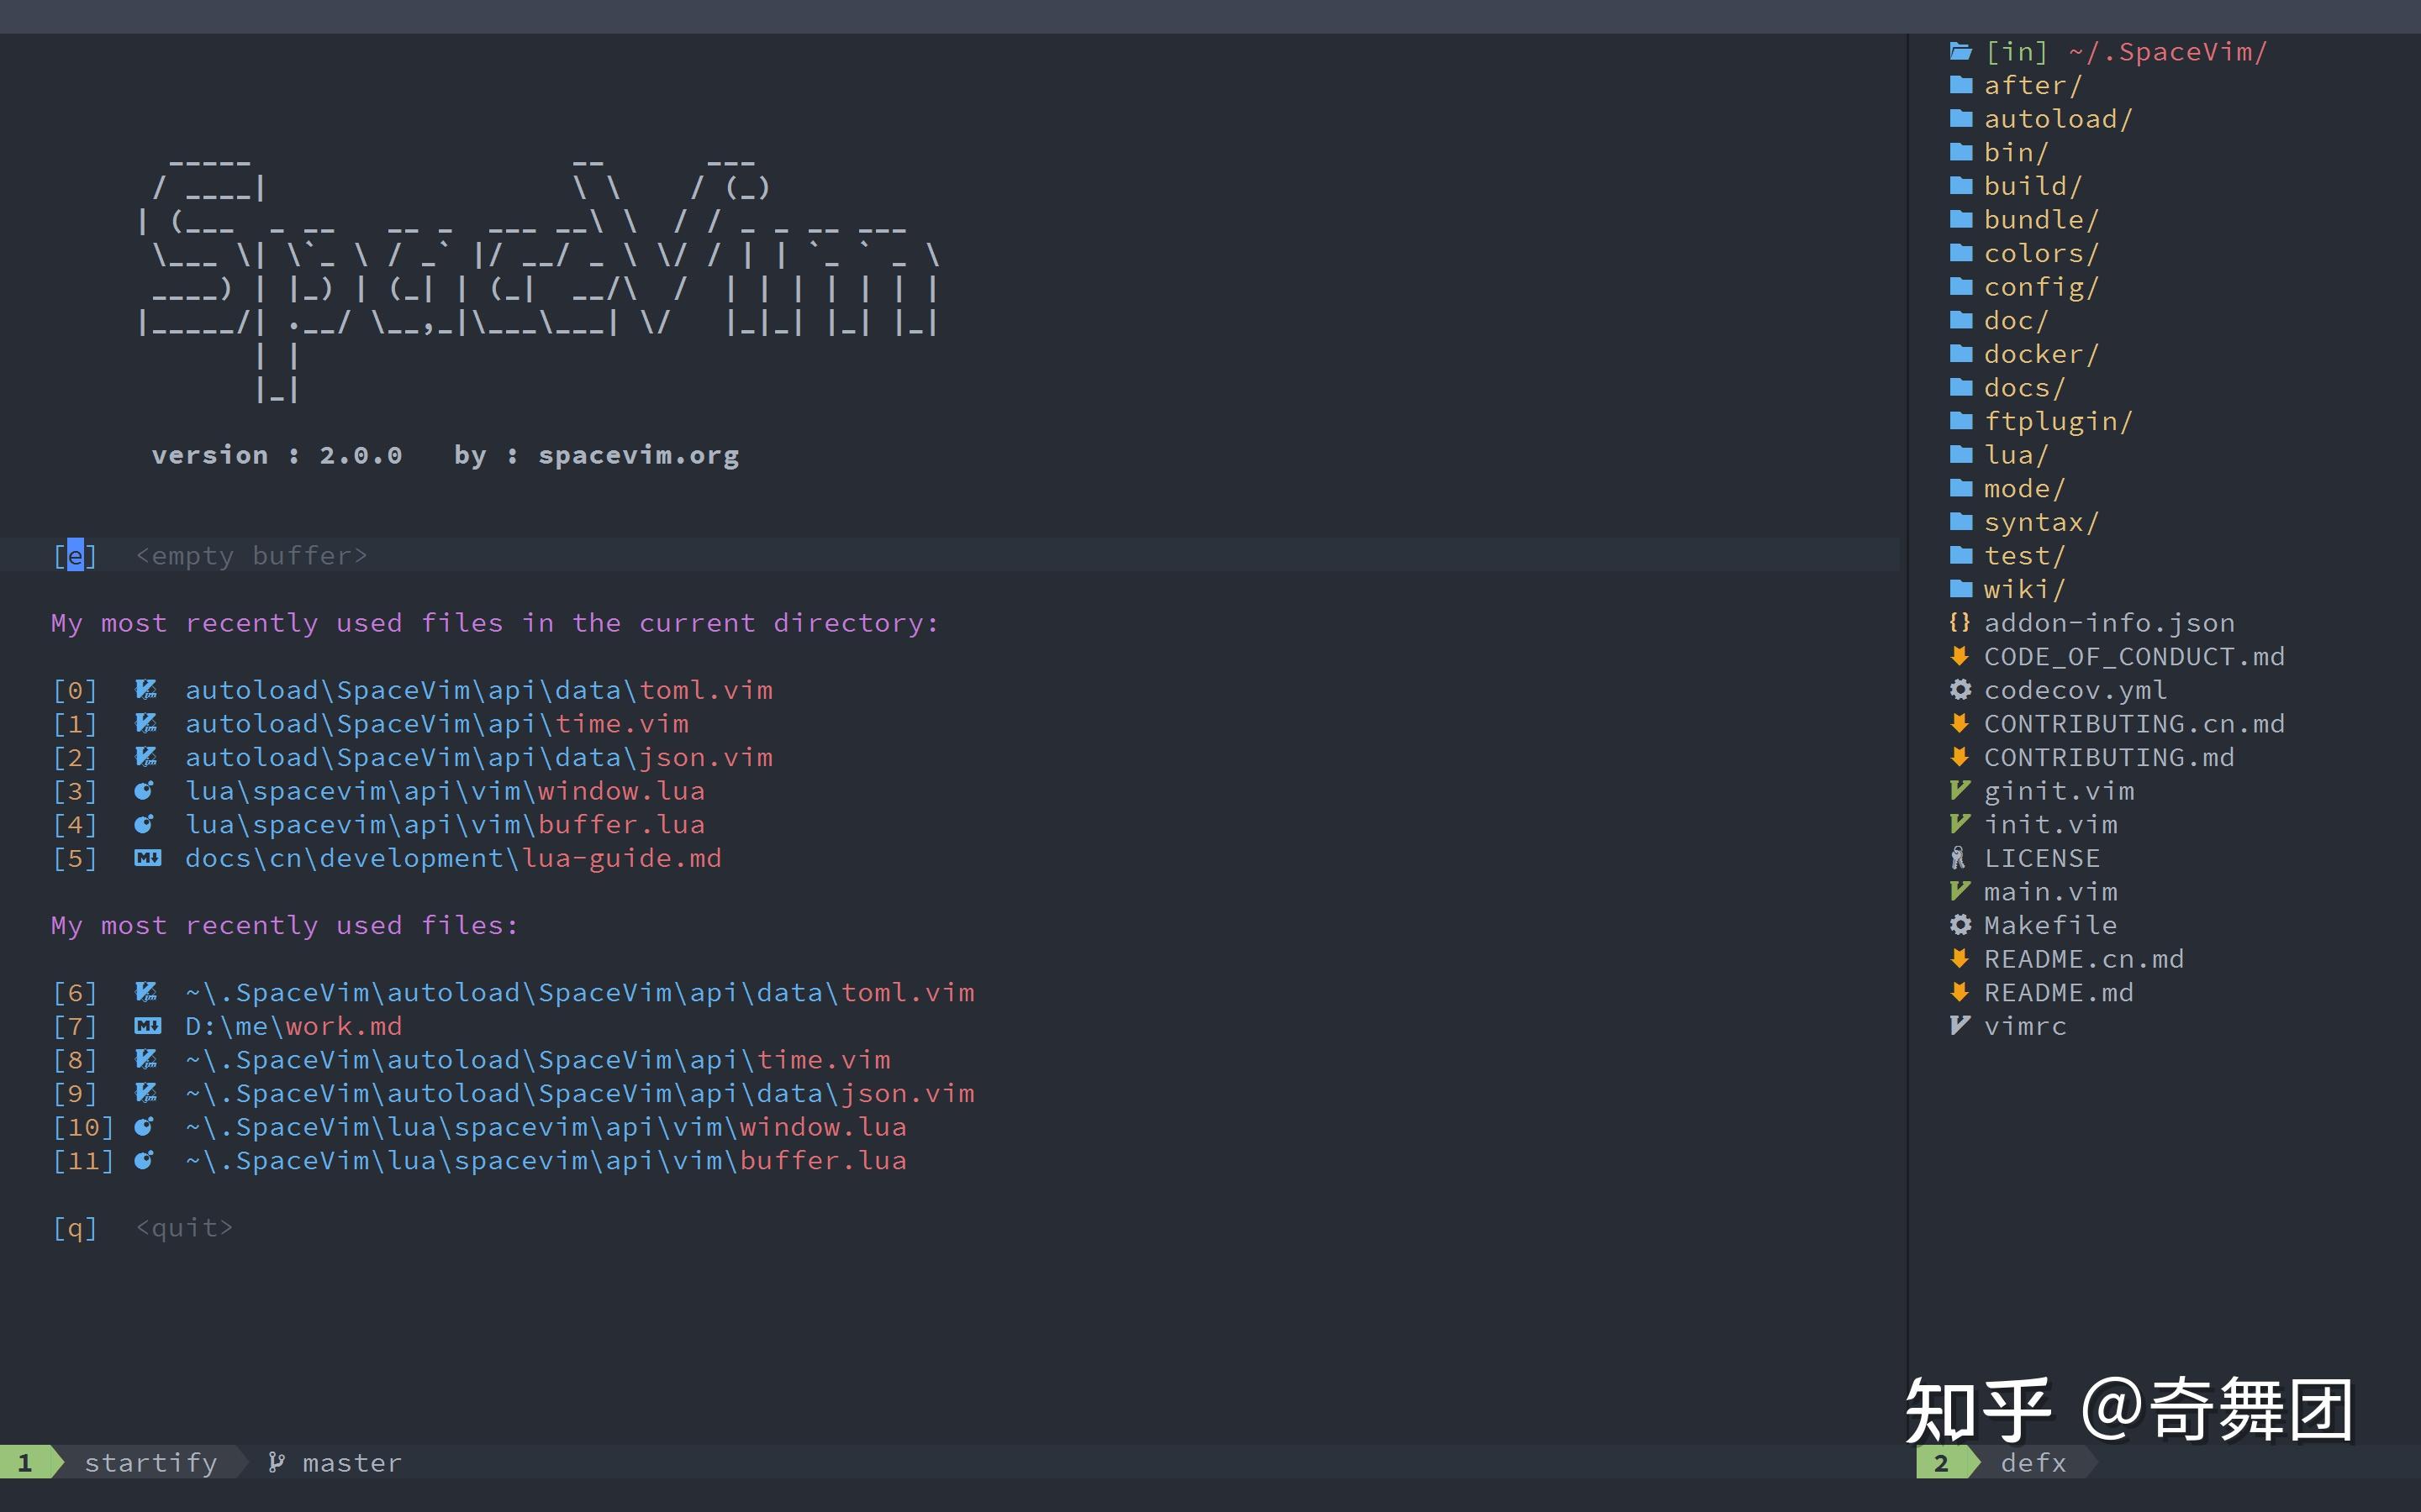Click the folder icon beside bin/
The height and width of the screenshot is (1512, 2421).
1961,152
